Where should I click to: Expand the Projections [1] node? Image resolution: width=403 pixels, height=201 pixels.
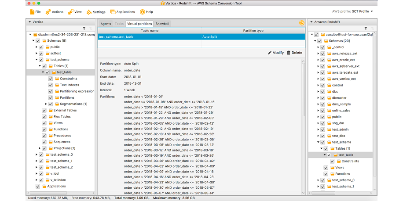pos(40,148)
